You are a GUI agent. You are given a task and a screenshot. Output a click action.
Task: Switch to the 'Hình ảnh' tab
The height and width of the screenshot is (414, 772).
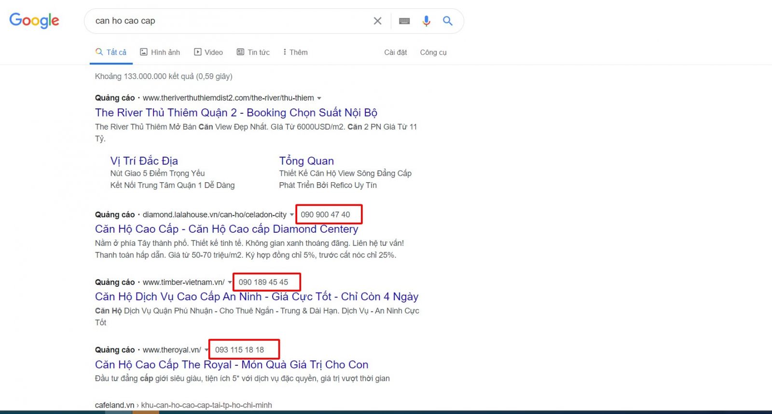pyautogui.click(x=160, y=52)
